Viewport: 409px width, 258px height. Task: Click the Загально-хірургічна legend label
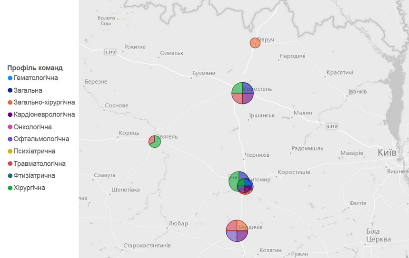click(44, 102)
